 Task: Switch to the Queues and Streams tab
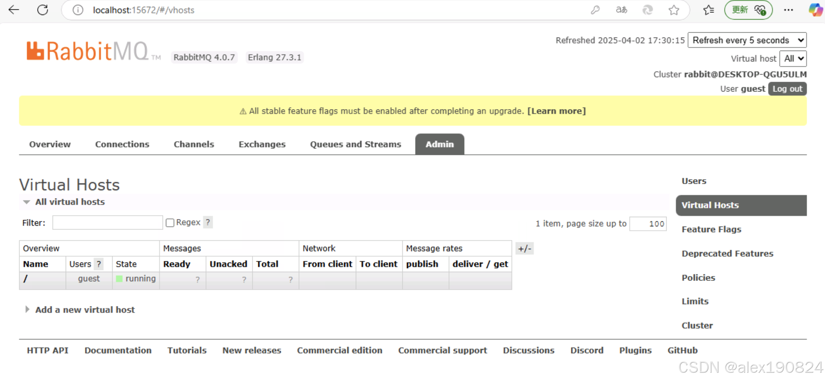pos(355,144)
